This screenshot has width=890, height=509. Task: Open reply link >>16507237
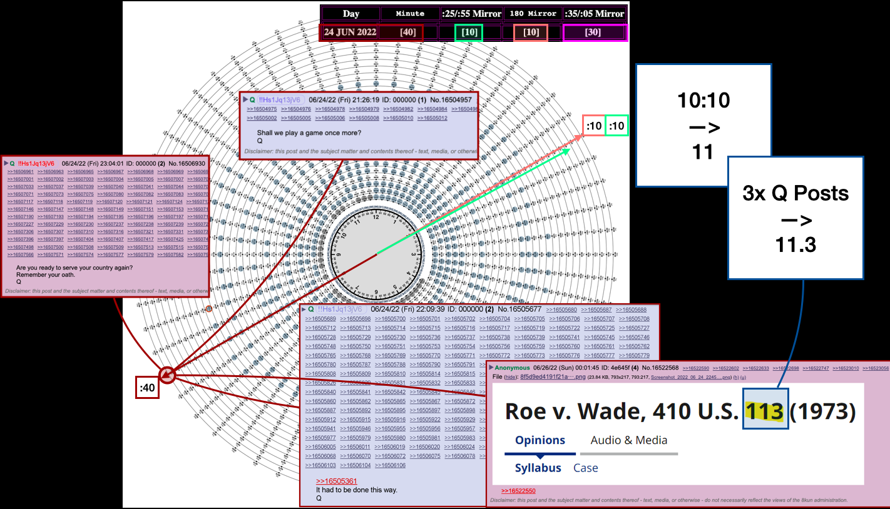tap(111, 224)
